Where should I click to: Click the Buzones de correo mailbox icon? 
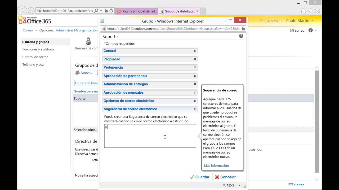(x=88, y=41)
